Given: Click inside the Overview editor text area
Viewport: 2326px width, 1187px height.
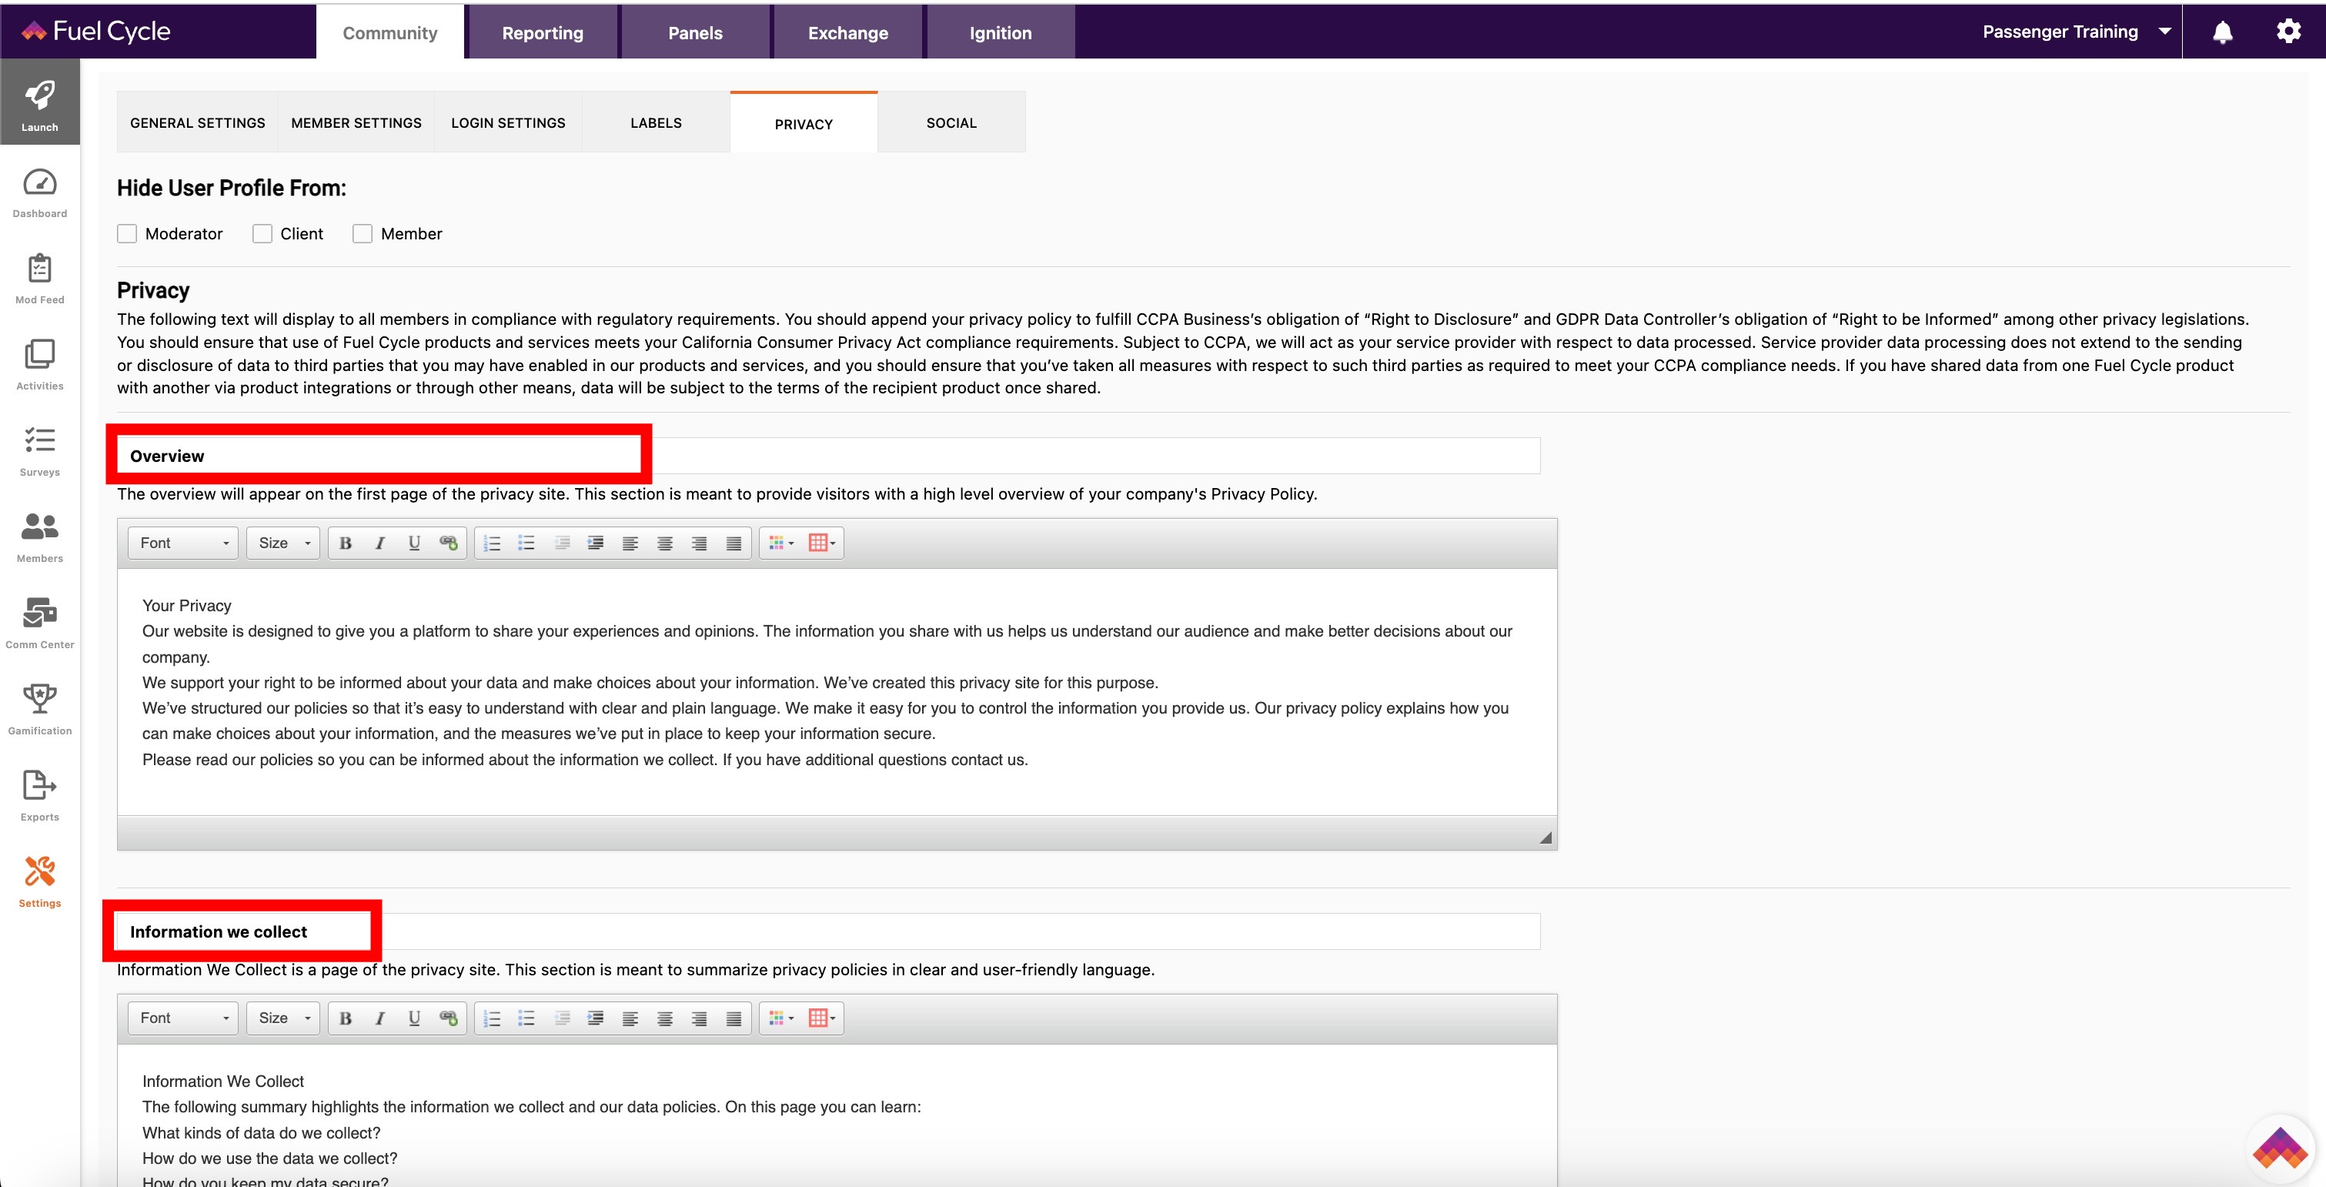Looking at the screenshot, I should (x=837, y=692).
